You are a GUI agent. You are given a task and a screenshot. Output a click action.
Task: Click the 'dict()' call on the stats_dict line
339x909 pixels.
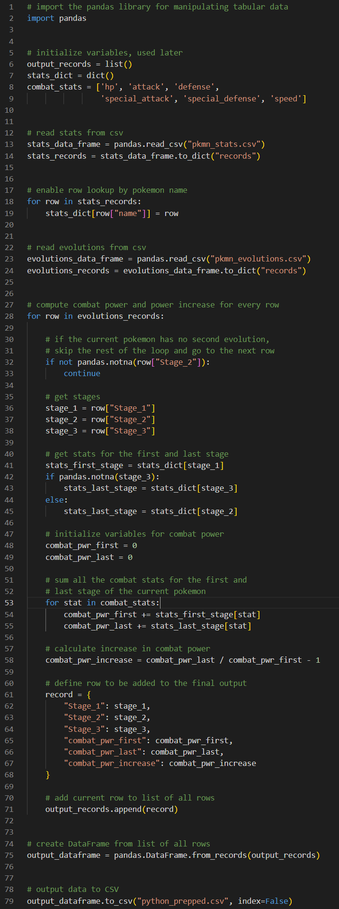[x=100, y=75]
